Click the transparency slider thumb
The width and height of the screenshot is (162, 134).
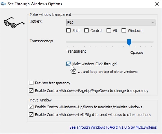pos(129,42)
